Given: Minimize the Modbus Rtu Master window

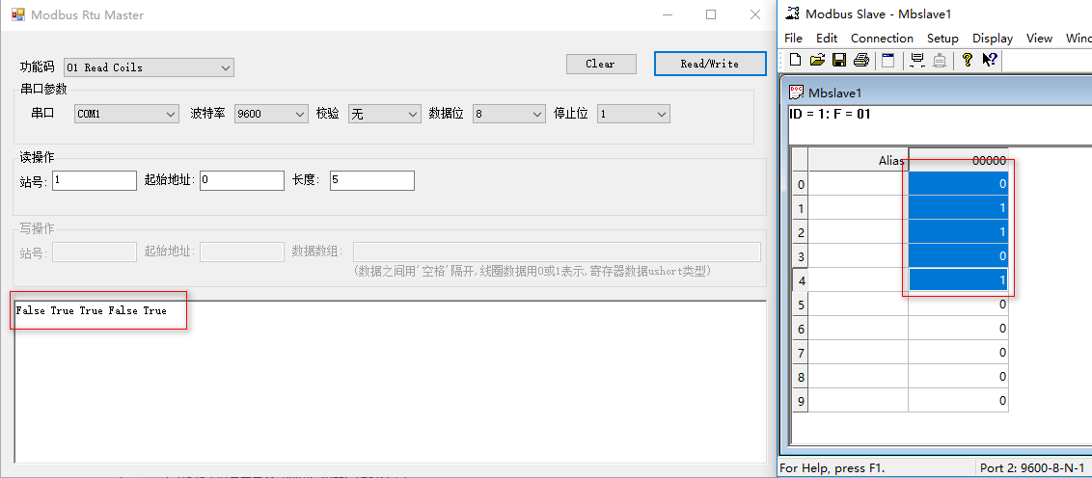Looking at the screenshot, I should (668, 14).
